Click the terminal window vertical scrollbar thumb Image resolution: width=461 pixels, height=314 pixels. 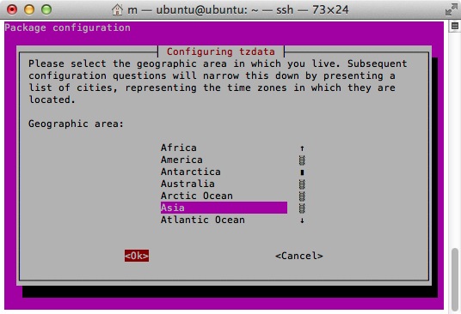(455, 280)
